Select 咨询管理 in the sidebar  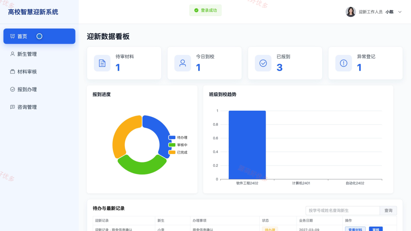pyautogui.click(x=39, y=107)
